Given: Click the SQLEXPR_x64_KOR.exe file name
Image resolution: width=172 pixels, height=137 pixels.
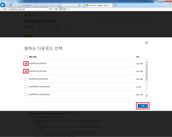Looking at the screenshot, I should click(x=38, y=63).
